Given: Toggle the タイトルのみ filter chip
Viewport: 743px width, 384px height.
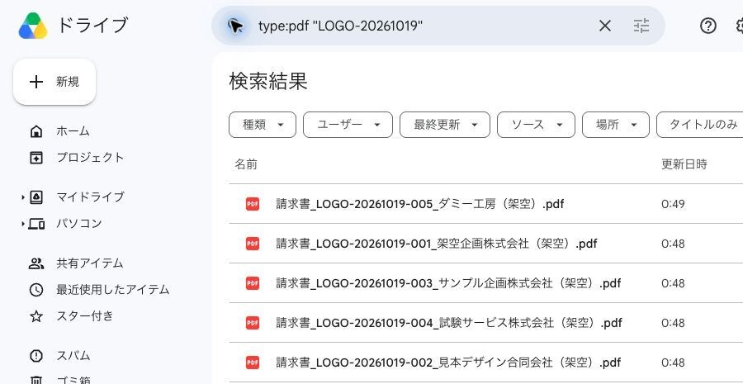Looking at the screenshot, I should pyautogui.click(x=700, y=125).
